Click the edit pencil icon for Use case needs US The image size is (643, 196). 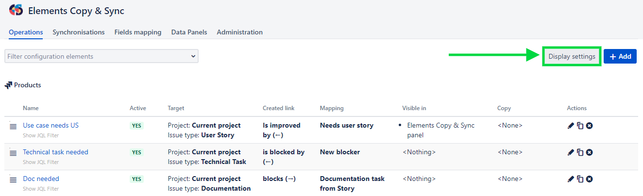[571, 126]
